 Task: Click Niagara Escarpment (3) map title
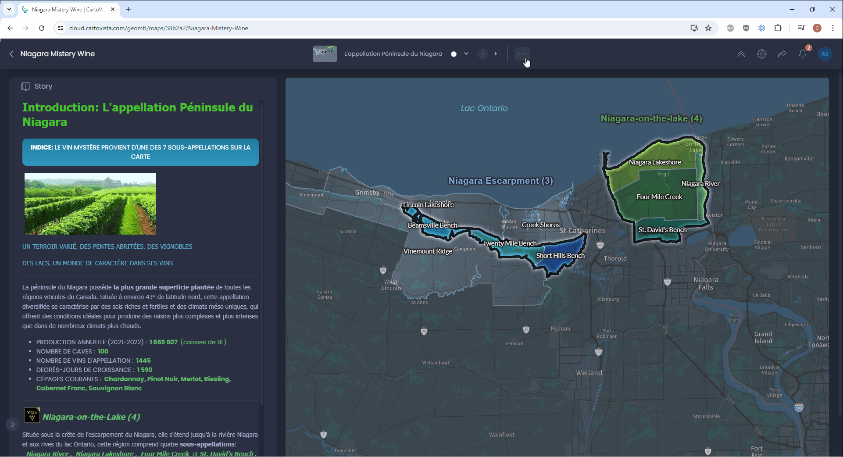[500, 181]
